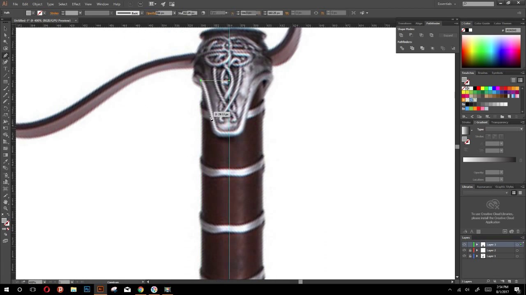The height and width of the screenshot is (295, 526).
Task: Unlock Layer 2 by clicking its padlock
Action: click(470, 250)
